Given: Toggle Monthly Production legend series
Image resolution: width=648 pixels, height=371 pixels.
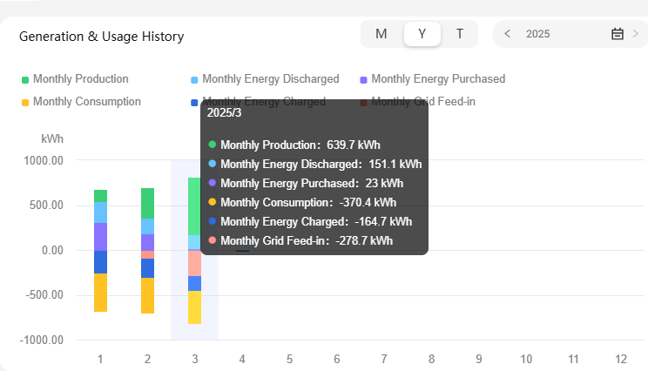Looking at the screenshot, I should (80, 79).
